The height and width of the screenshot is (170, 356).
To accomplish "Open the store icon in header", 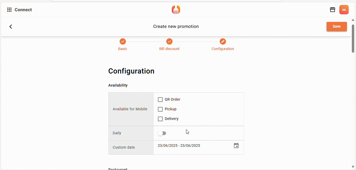I will [332, 10].
